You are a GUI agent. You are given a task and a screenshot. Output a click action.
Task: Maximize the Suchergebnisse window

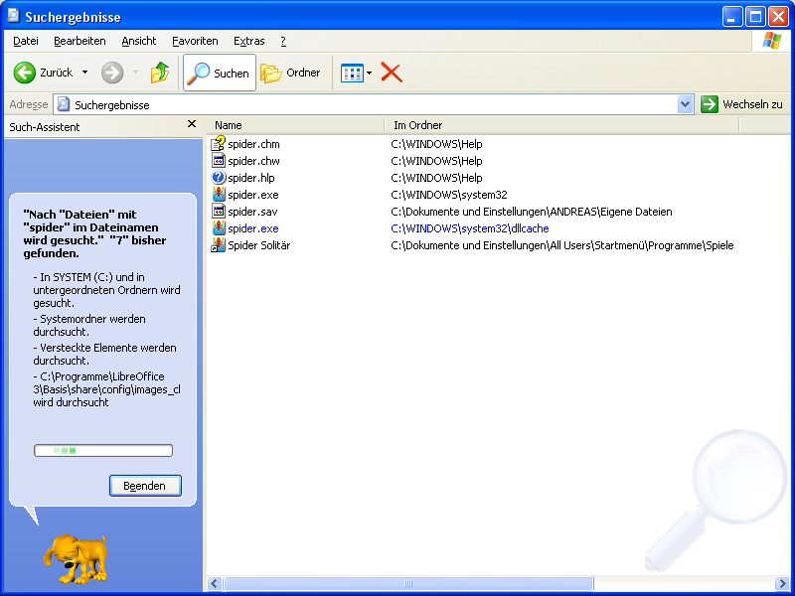755,17
